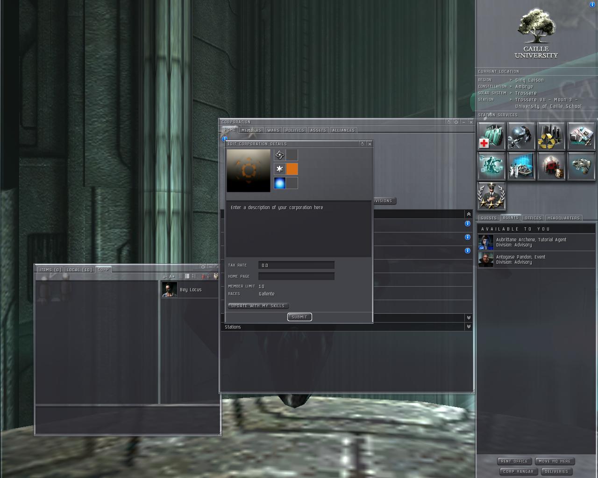
Task: Open the Science and Industry lab service
Action: point(521,166)
